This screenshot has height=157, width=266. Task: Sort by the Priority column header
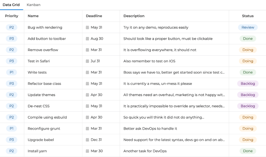(11, 16)
